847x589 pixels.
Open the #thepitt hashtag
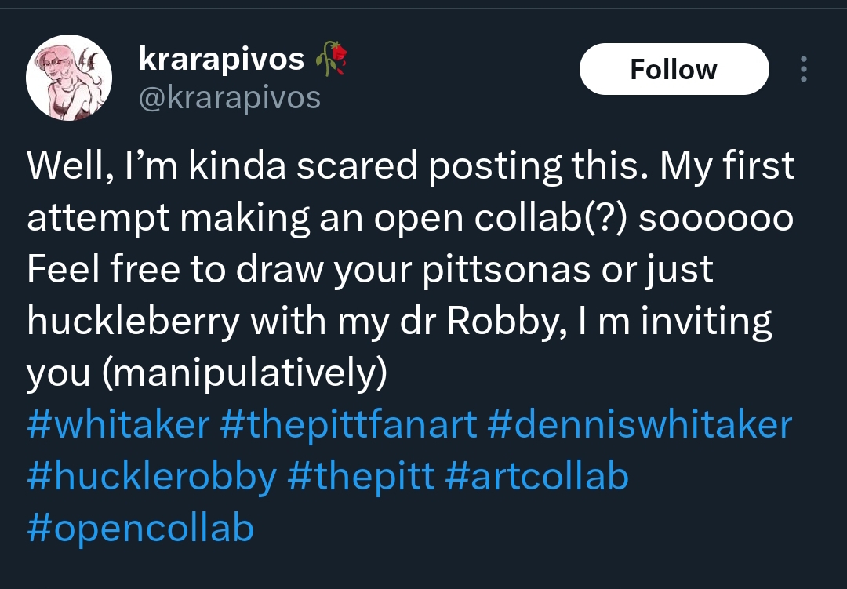361,477
